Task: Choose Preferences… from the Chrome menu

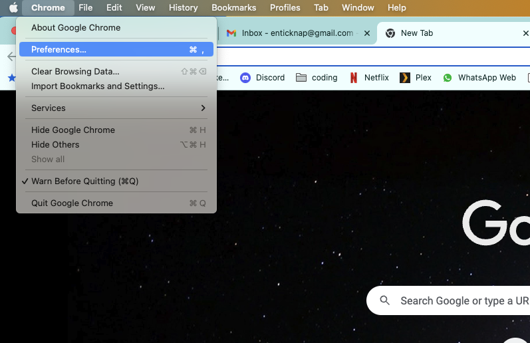Action: tap(116, 49)
